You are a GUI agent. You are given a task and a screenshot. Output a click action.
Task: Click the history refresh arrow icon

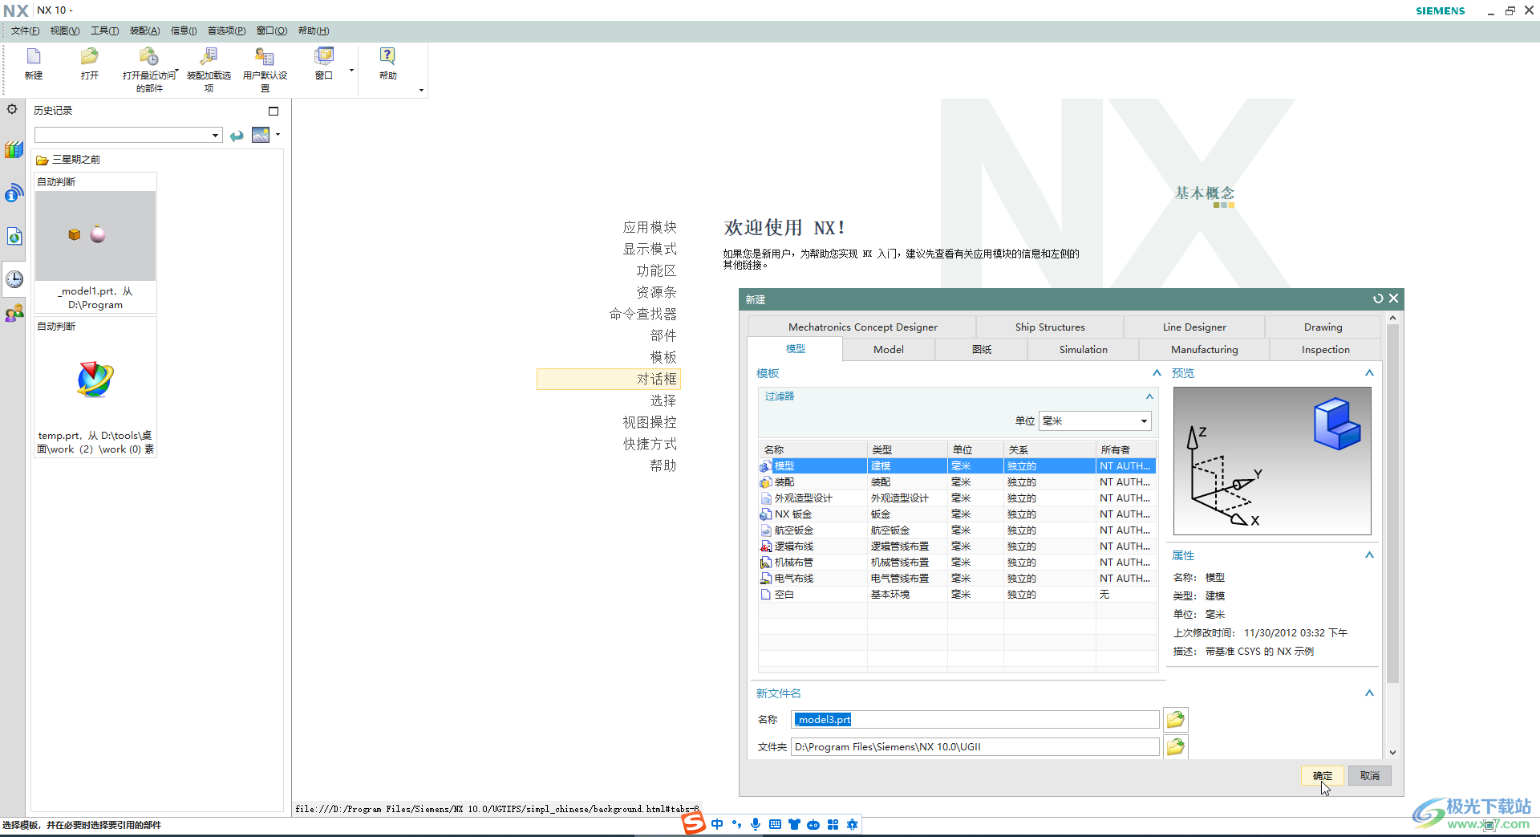coord(237,136)
